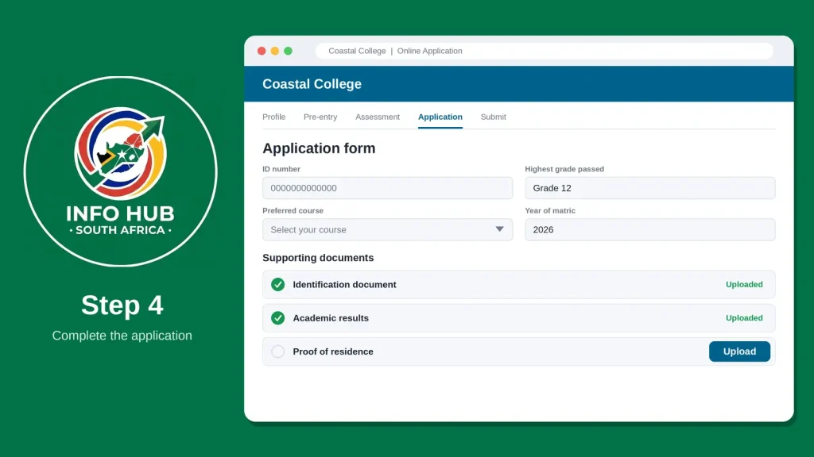Click the Complete the application caption

122,336
